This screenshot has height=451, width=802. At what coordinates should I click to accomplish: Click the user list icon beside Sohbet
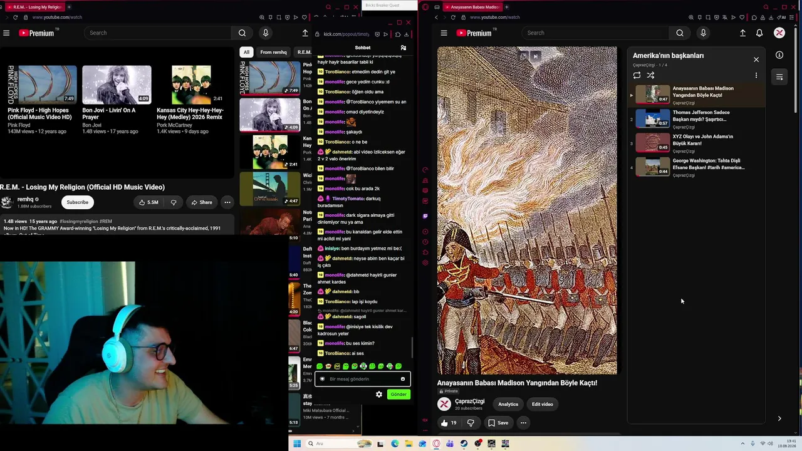point(404,48)
